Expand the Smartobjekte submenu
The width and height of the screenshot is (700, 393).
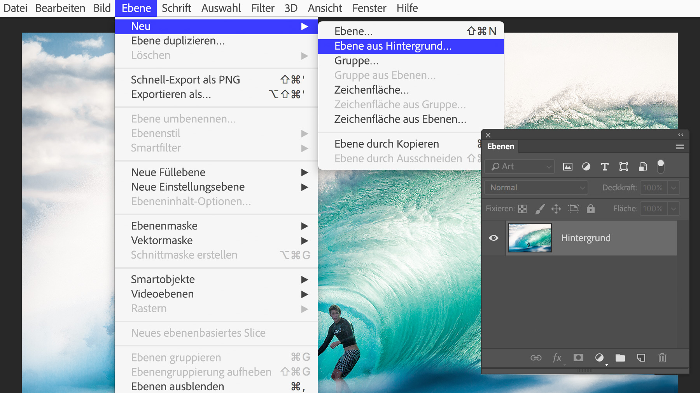pyautogui.click(x=216, y=280)
